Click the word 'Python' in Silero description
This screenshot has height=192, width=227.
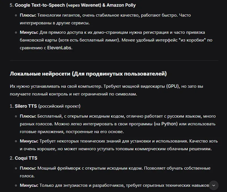[169, 124]
